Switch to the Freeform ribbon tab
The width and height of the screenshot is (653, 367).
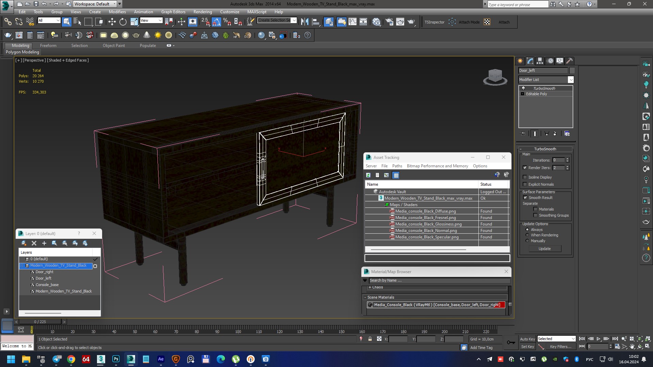[48, 46]
